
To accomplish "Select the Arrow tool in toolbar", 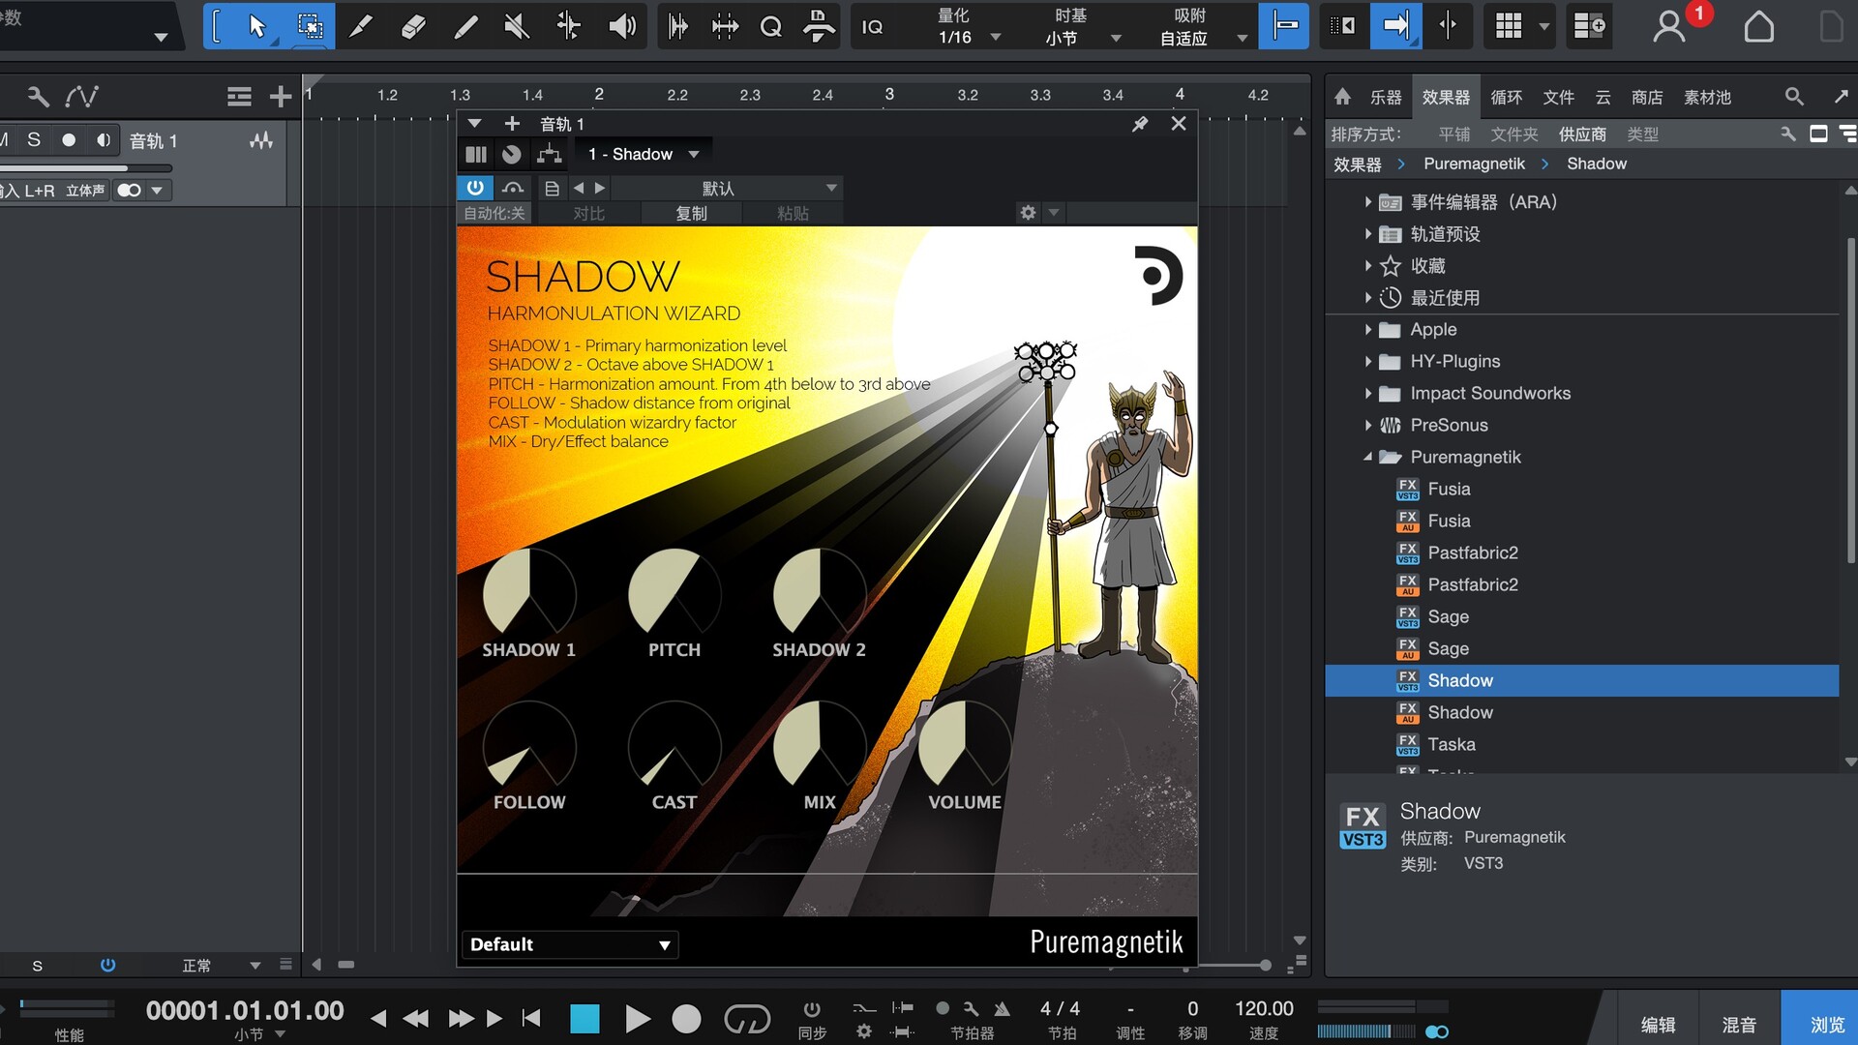I will (256, 26).
